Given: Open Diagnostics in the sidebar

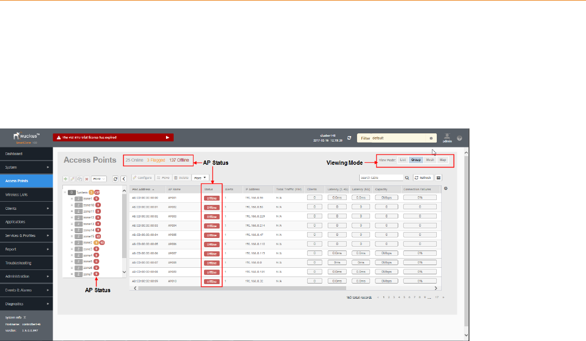Looking at the screenshot, I should [26, 304].
